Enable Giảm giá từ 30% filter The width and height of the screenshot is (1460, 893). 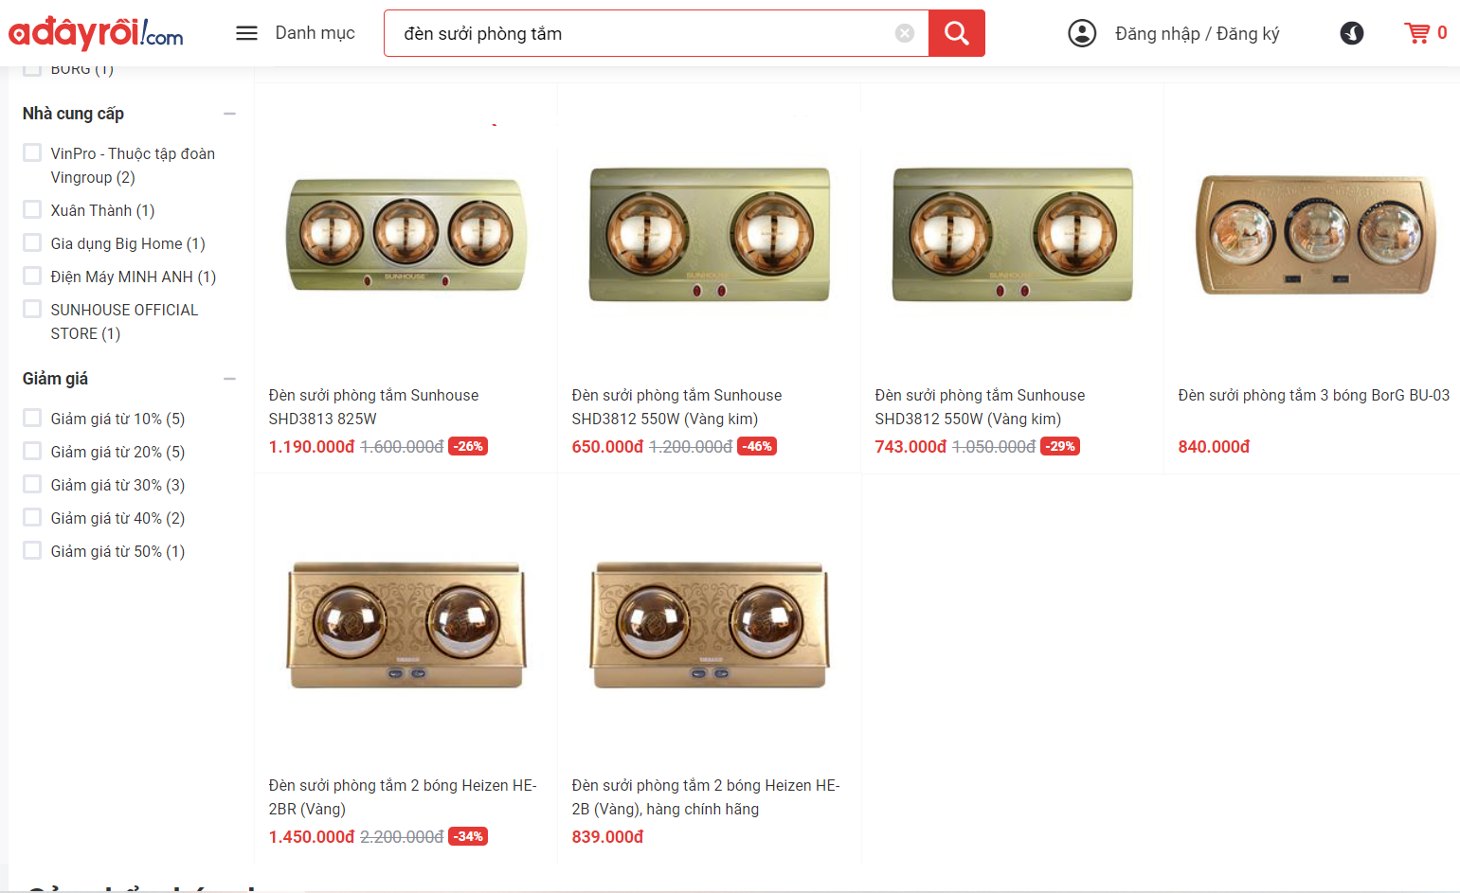[x=32, y=484]
